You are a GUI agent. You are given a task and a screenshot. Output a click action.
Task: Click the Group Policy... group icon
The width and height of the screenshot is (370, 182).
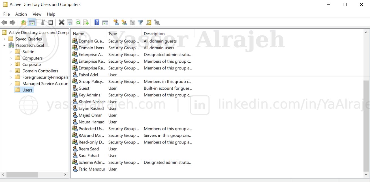(x=75, y=82)
